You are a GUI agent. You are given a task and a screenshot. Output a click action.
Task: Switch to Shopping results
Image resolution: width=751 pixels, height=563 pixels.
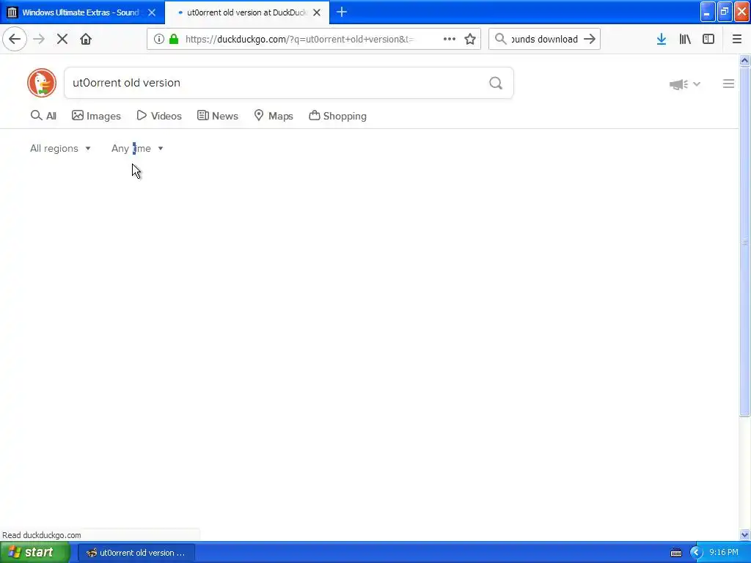[338, 116]
